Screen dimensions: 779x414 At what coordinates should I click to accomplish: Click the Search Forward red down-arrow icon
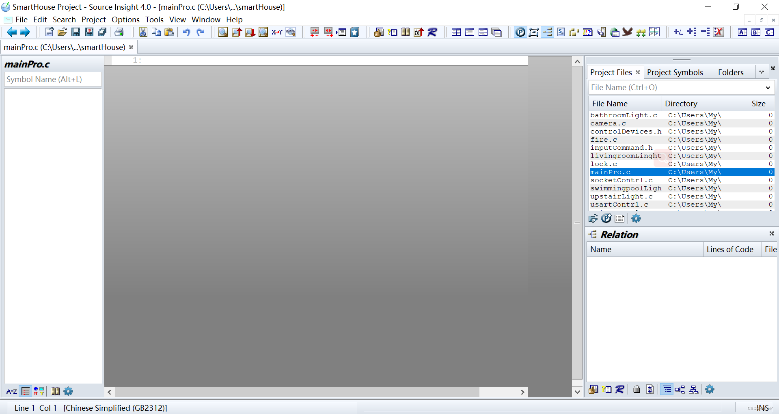(x=250, y=32)
